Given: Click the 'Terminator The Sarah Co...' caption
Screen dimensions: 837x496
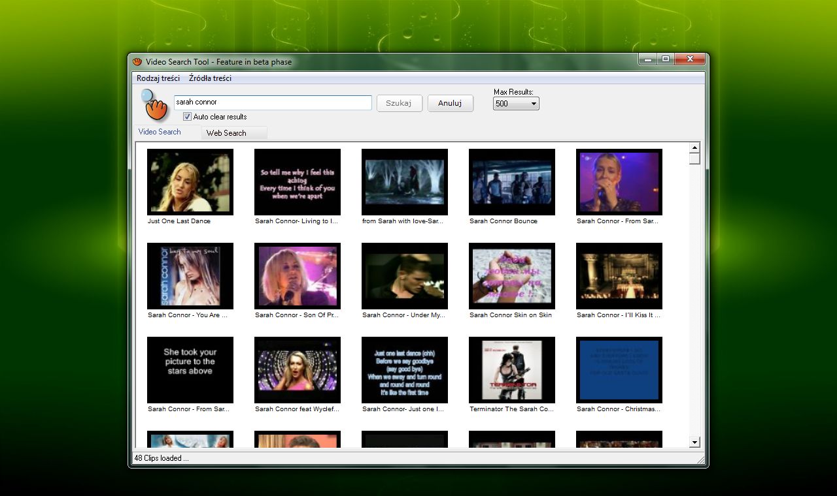Looking at the screenshot, I should point(512,409).
